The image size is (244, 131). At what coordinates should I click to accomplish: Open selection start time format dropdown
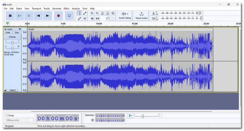124,116
